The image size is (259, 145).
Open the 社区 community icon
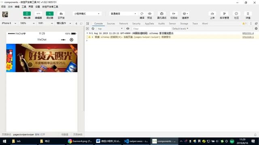click(x=236, y=14)
